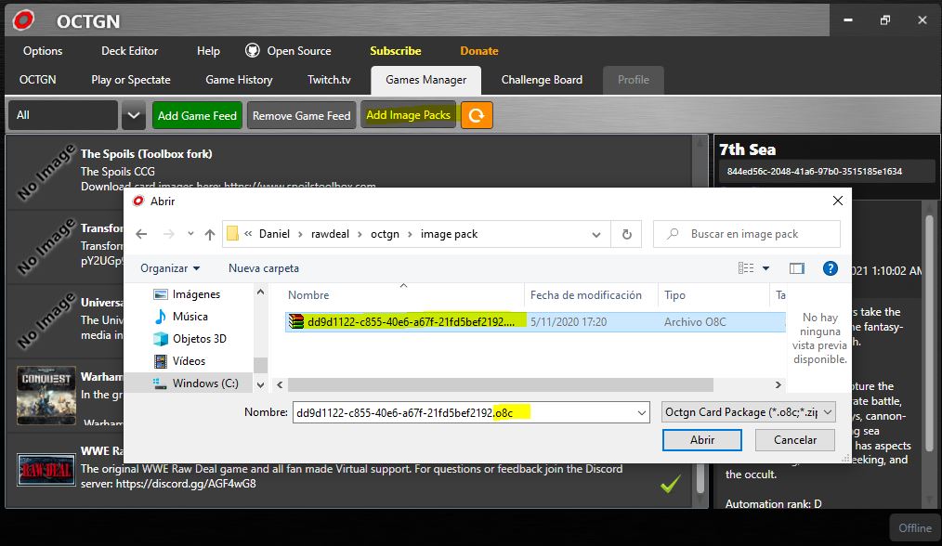Screen dimensions: 942x546
Task: Click the Remove Game Feed button
Action: point(302,115)
